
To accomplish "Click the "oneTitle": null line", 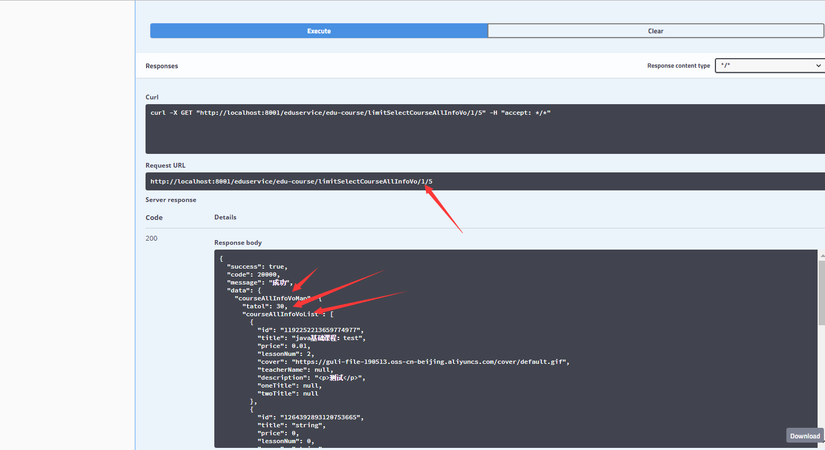I will pos(289,385).
